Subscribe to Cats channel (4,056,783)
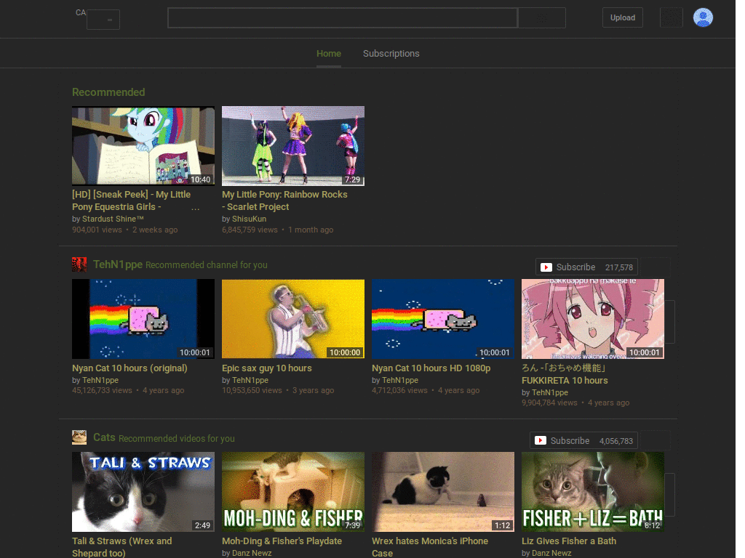Viewport: 745px width, 558px height. click(584, 440)
